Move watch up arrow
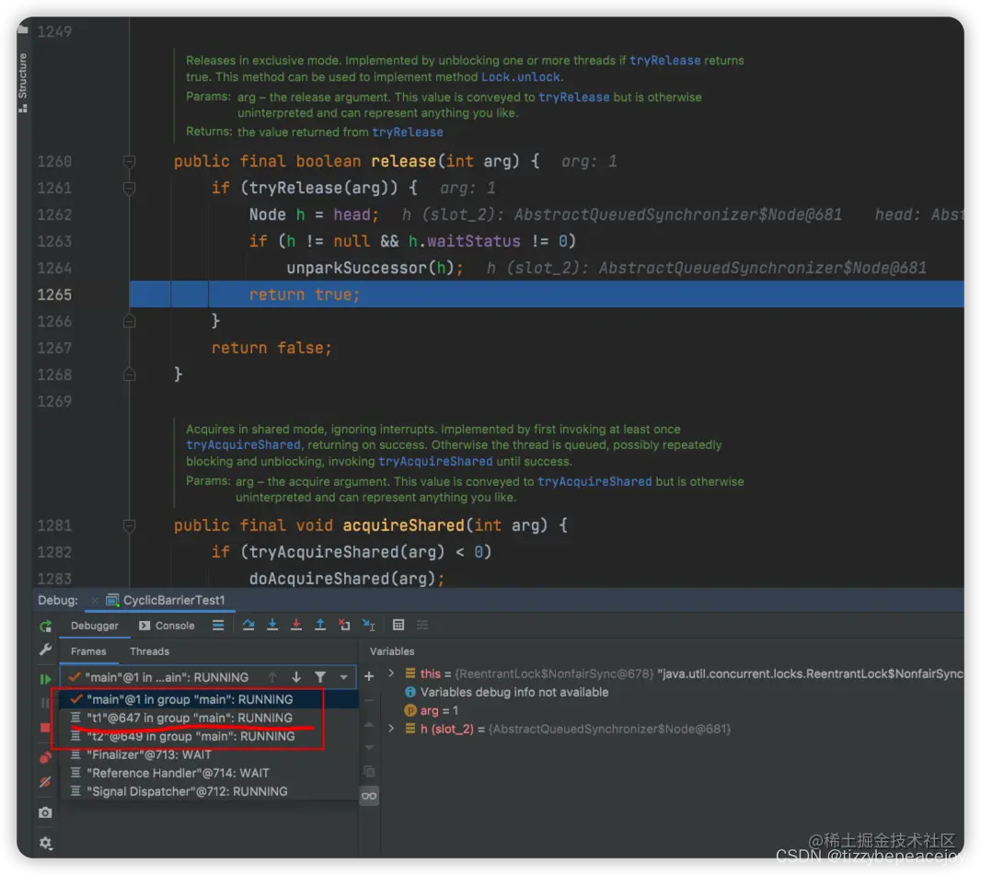 click(369, 724)
